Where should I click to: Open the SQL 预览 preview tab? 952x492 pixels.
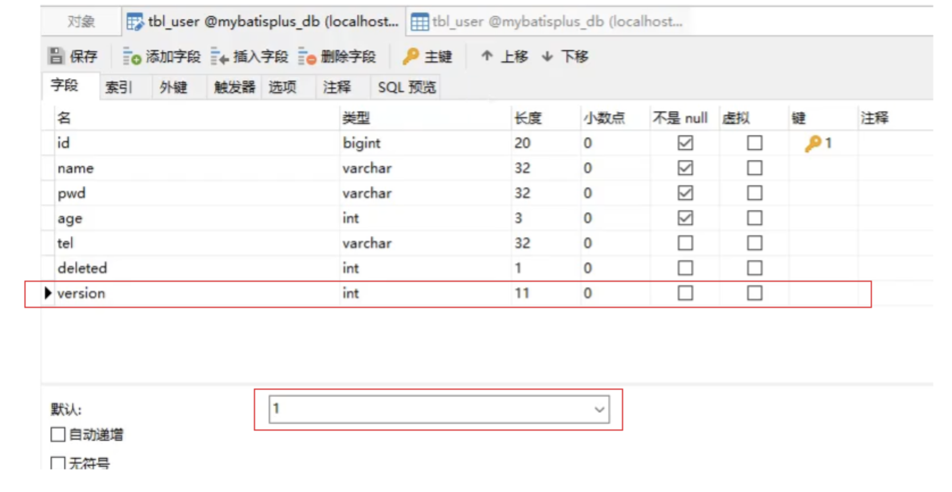pyautogui.click(x=407, y=87)
